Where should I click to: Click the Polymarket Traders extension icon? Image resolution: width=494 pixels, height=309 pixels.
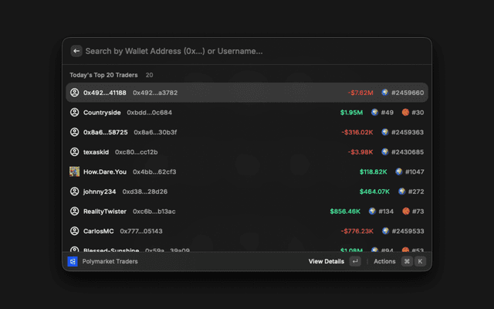[x=73, y=262]
